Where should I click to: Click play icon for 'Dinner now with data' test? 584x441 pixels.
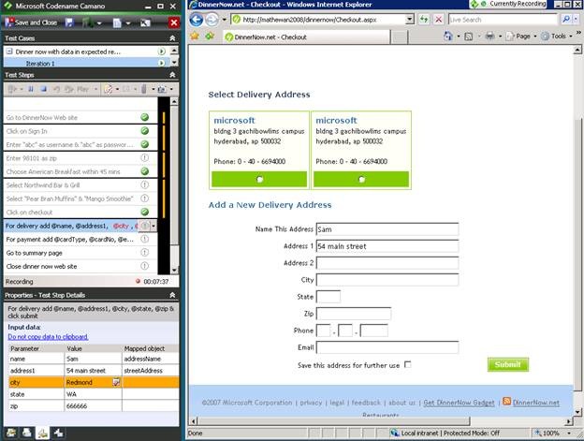pos(162,51)
